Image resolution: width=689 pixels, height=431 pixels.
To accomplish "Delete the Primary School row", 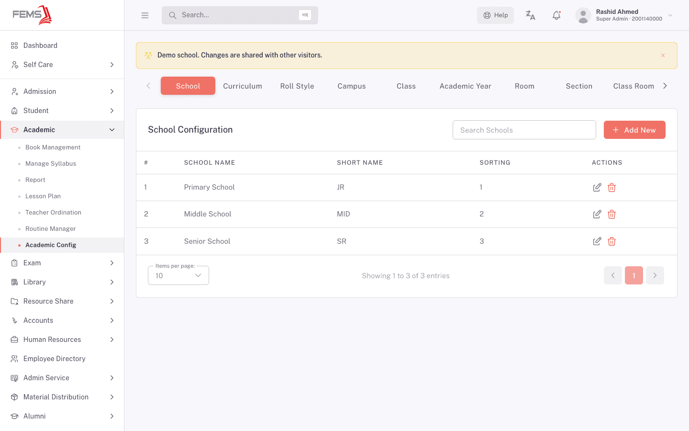I will pyautogui.click(x=611, y=188).
